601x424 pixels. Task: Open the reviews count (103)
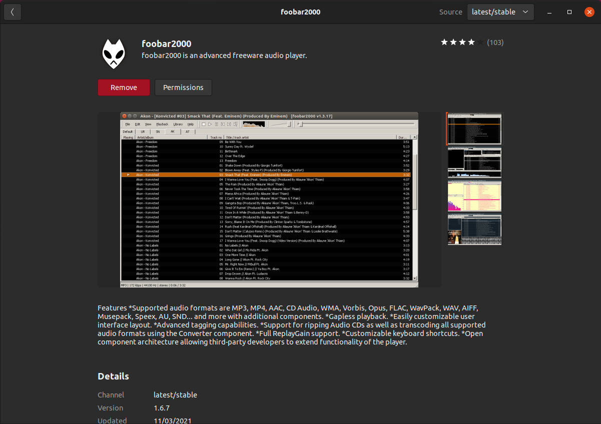point(495,42)
